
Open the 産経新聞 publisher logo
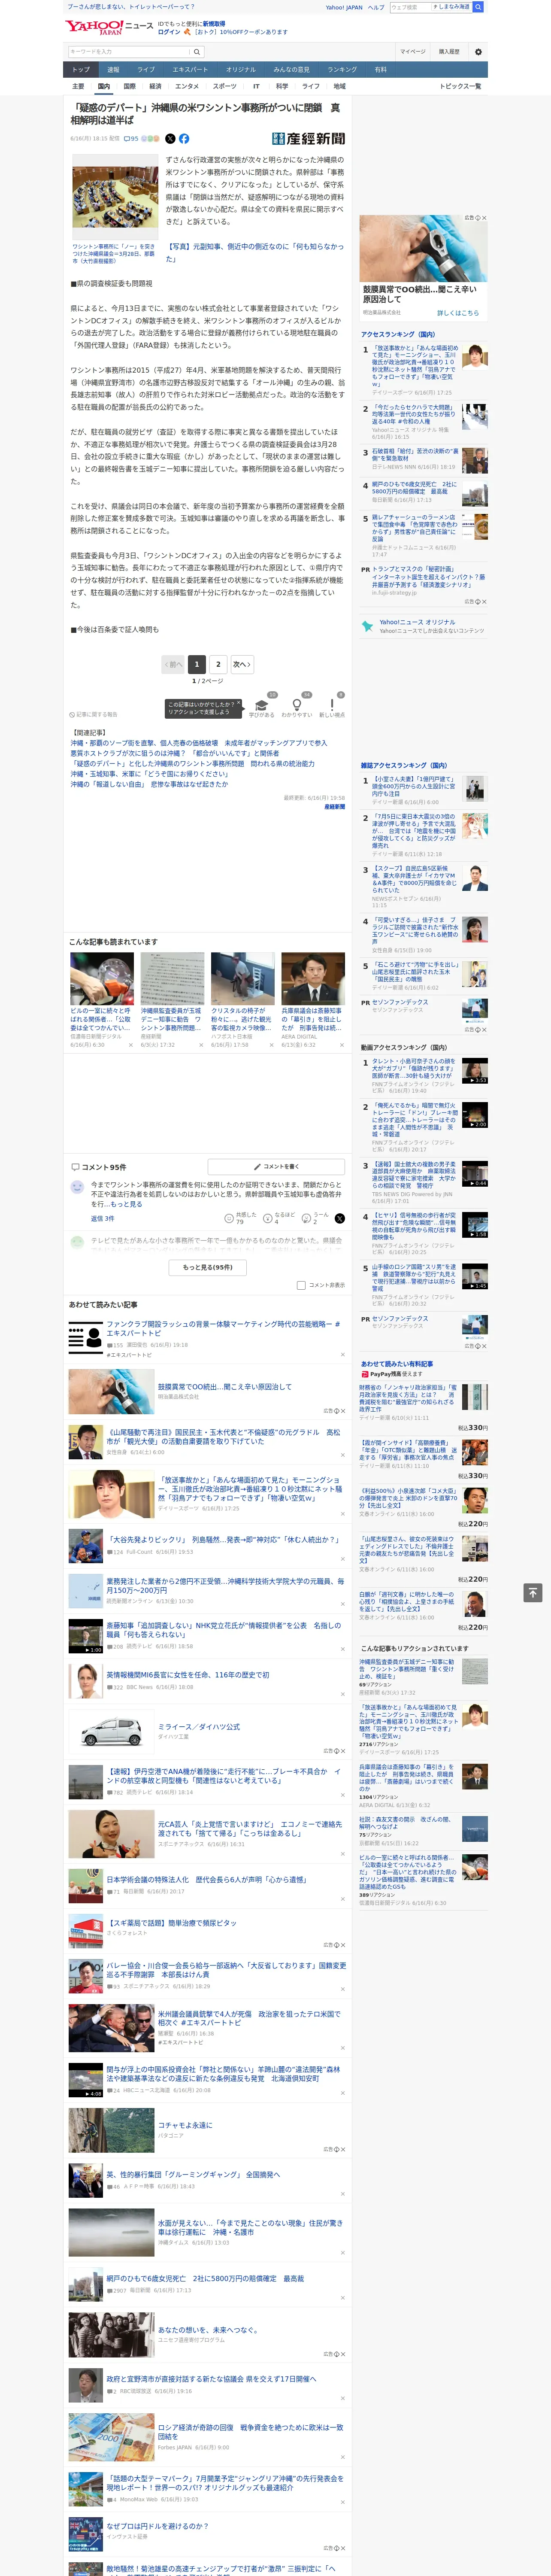(x=308, y=139)
